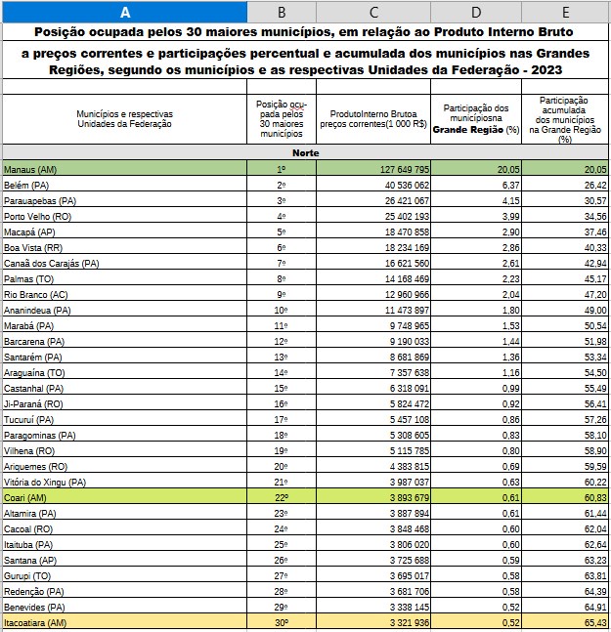Click Porto Velho participation value 3,99

tap(476, 215)
